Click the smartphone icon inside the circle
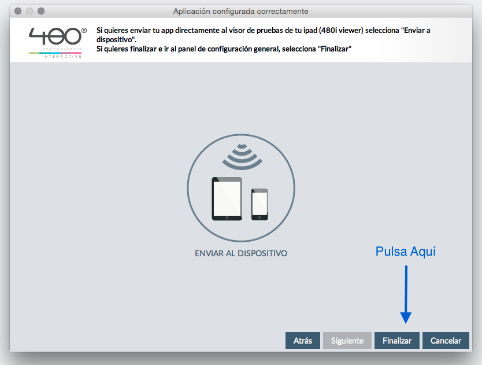Screen dimensions: 482x365 tap(259, 204)
